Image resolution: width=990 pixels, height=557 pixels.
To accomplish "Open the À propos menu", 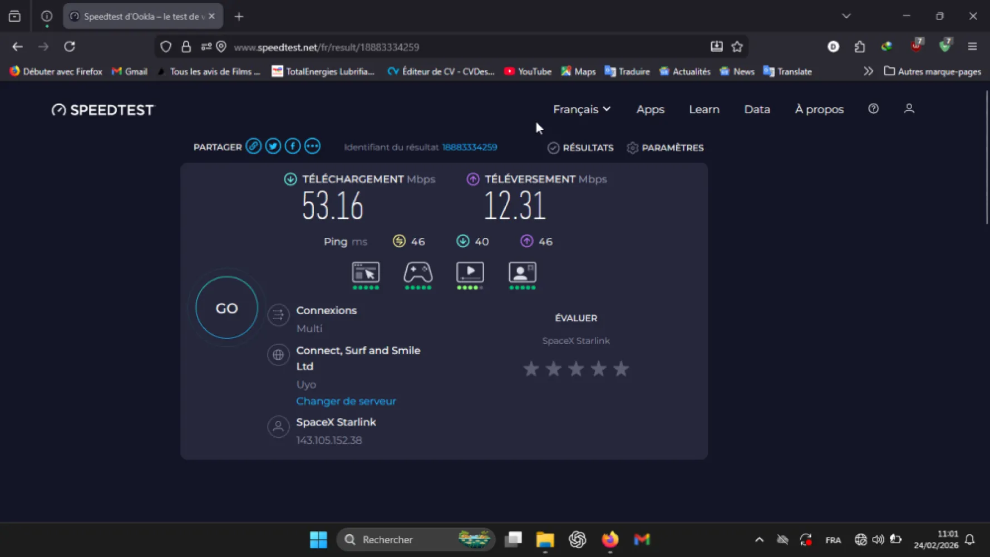I will (x=819, y=109).
